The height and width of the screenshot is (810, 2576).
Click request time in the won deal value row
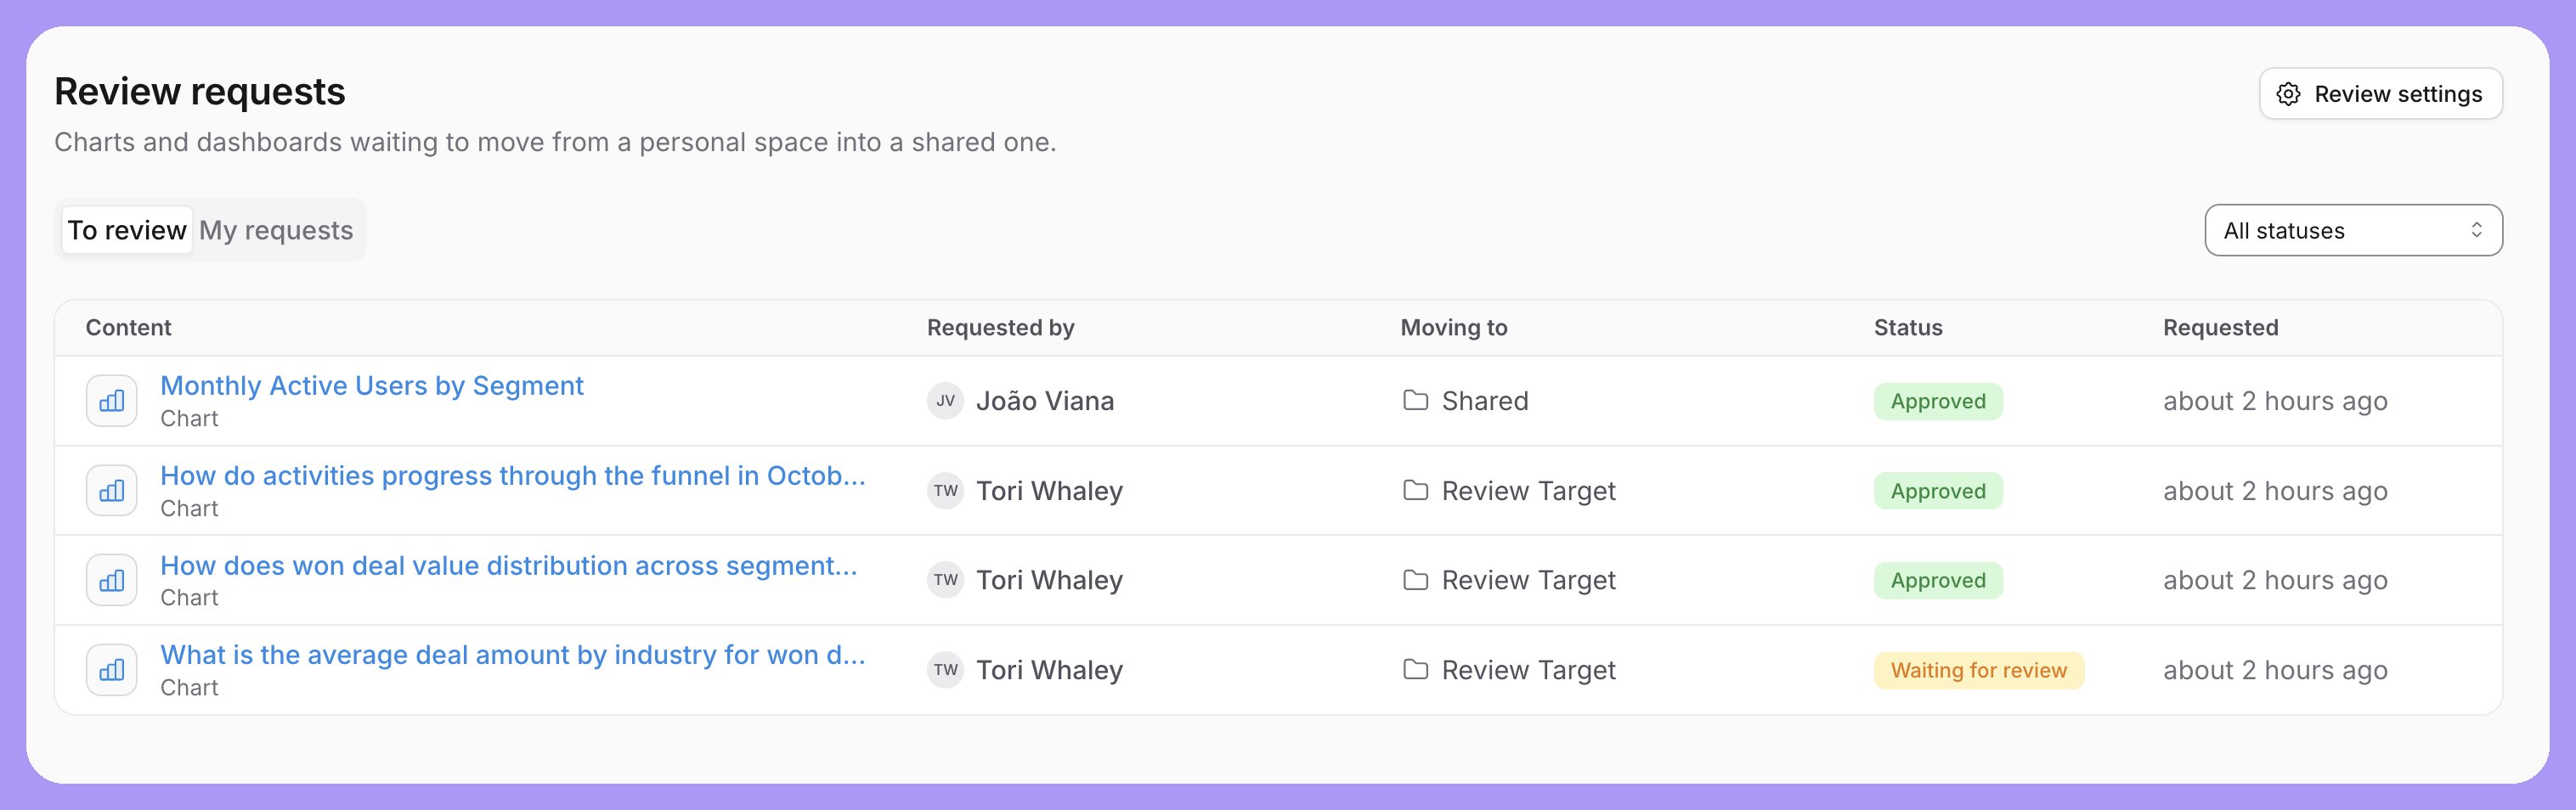2275,580
